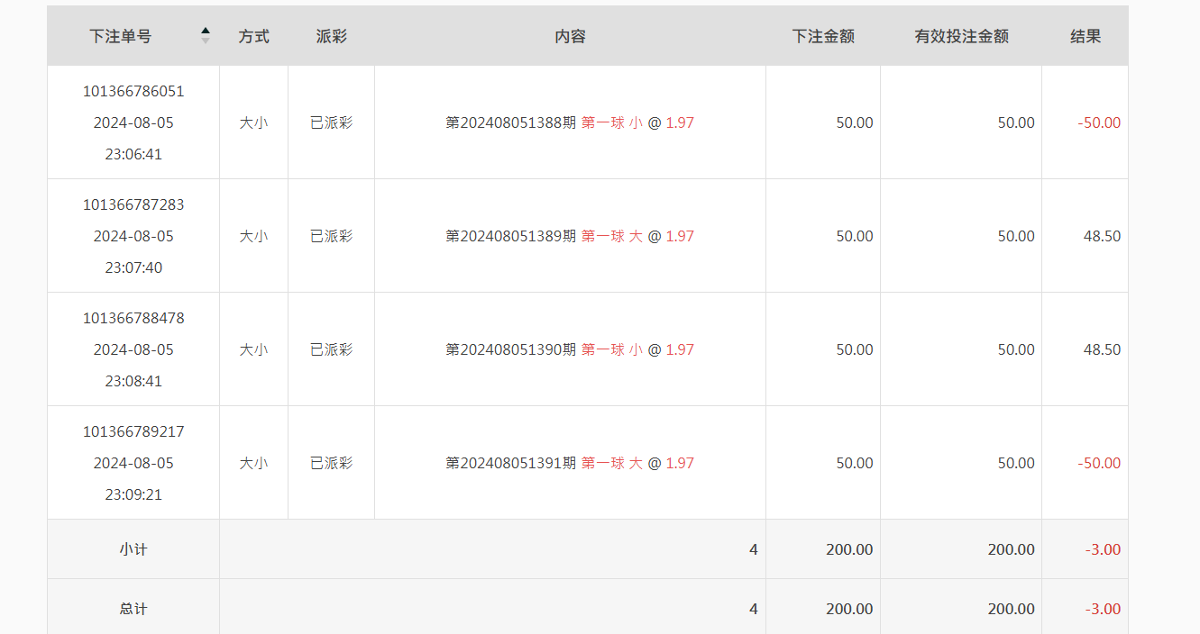Select the 23:09:21 timestamp in the last bet row

pos(133,494)
